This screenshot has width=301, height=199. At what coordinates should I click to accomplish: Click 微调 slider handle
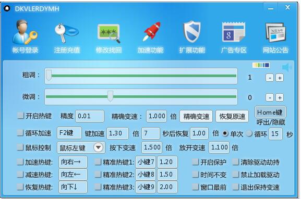click(110, 96)
